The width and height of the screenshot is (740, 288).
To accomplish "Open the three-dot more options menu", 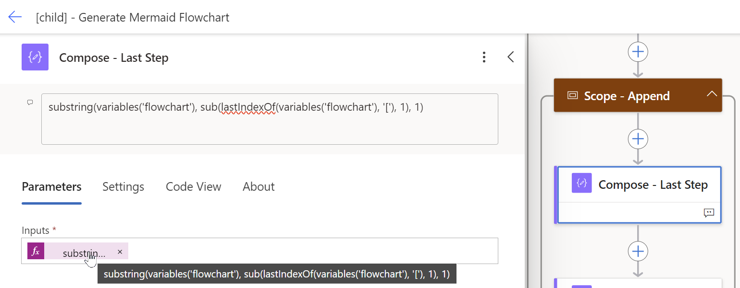I will click(x=484, y=58).
